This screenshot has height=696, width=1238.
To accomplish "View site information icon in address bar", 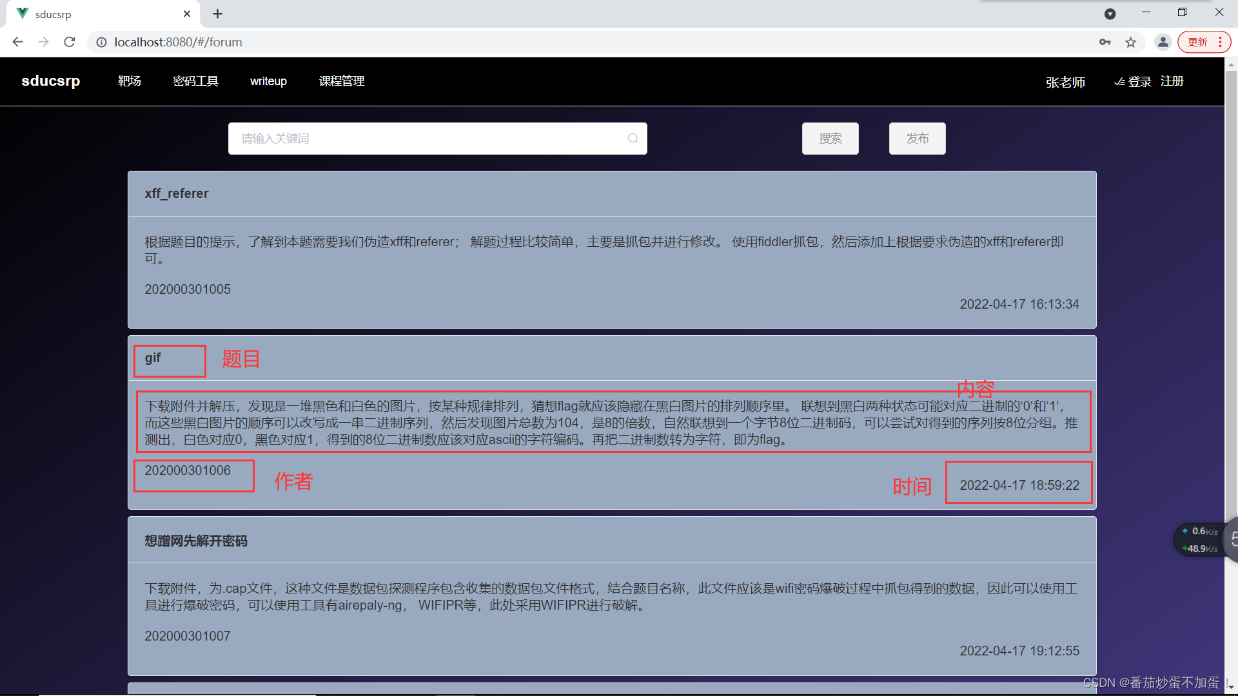I will [101, 42].
